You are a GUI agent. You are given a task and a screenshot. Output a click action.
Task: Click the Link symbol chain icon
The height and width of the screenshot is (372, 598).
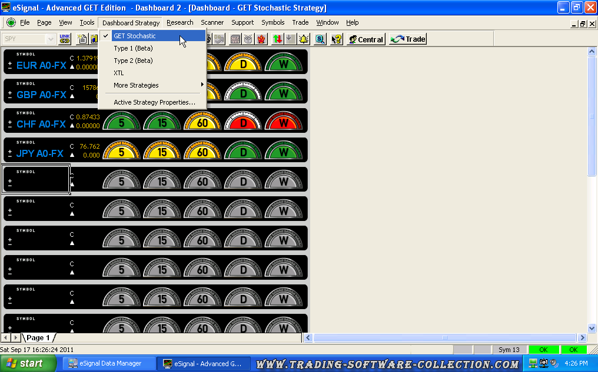[65, 39]
